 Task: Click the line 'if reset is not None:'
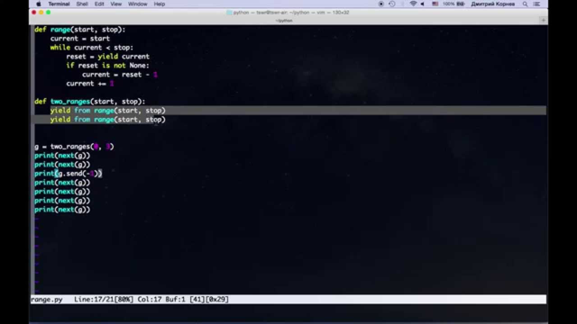coord(107,65)
